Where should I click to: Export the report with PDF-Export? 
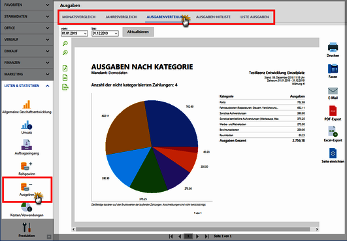click(333, 113)
